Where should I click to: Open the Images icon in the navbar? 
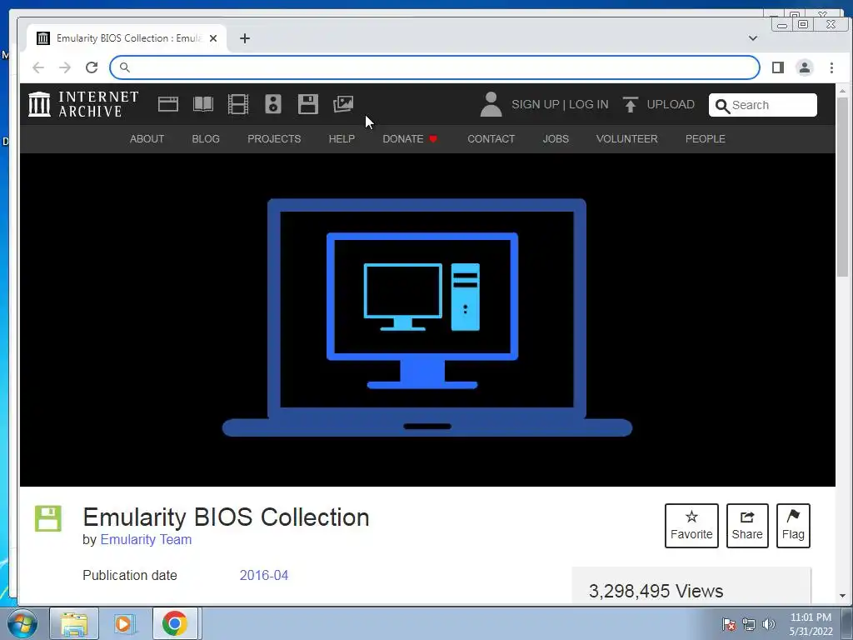point(343,104)
